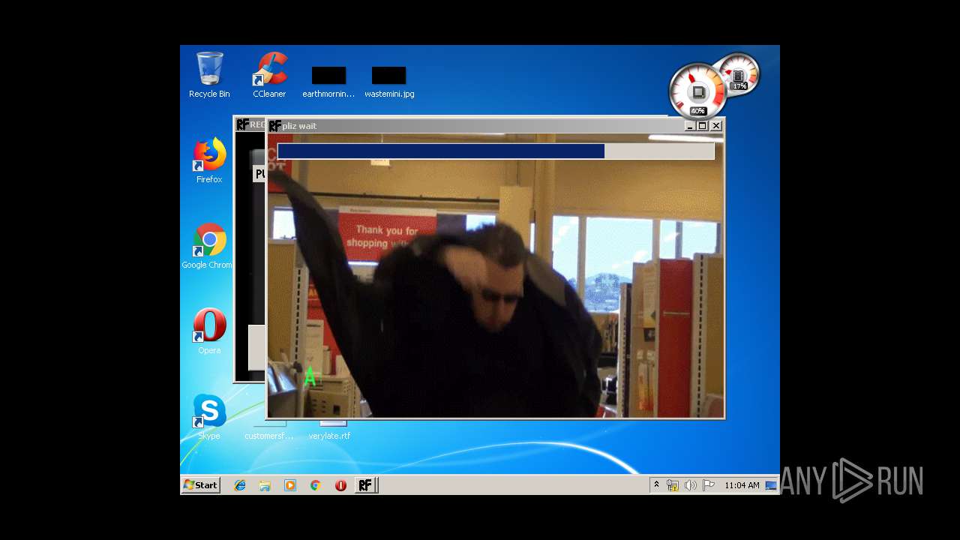The image size is (960, 540).
Task: Open the RF icon of the background REG window
Action: (242, 124)
